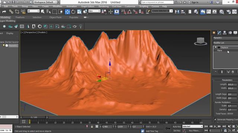Select Plane001 in Scene Explorer

tap(13, 45)
